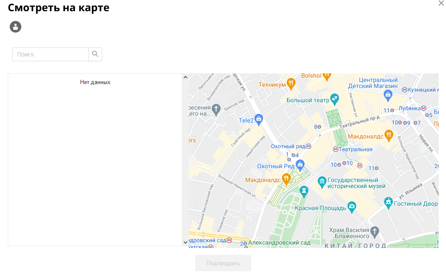Screen dimensions: 446x273
Task: Click the disabled Подтвердить button
Action: pyautogui.click(x=223, y=264)
